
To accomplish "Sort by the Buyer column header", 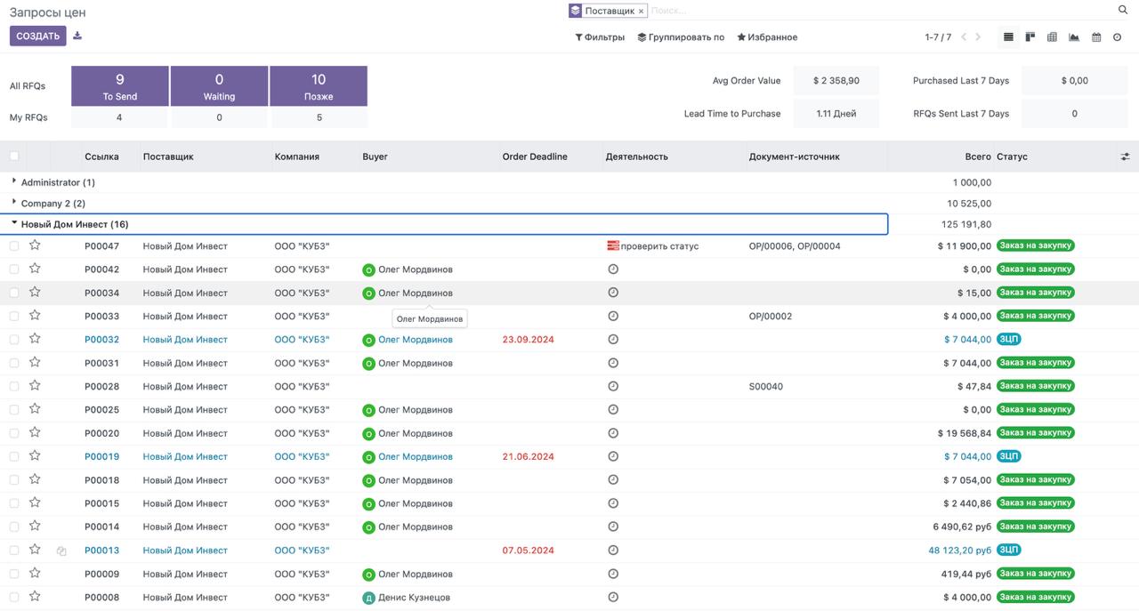I will click(x=375, y=157).
